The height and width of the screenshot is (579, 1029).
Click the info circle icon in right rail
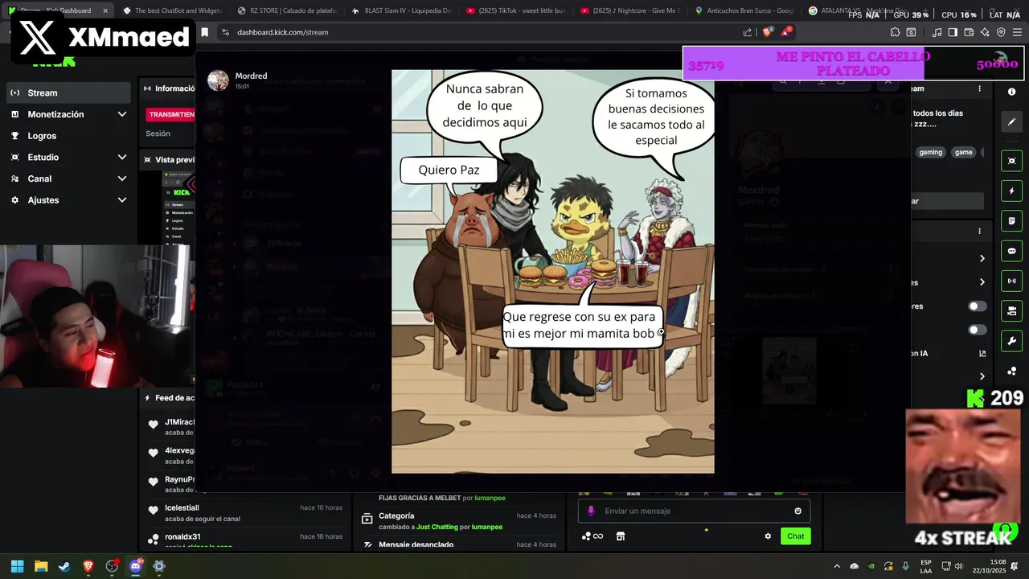tap(1011, 92)
